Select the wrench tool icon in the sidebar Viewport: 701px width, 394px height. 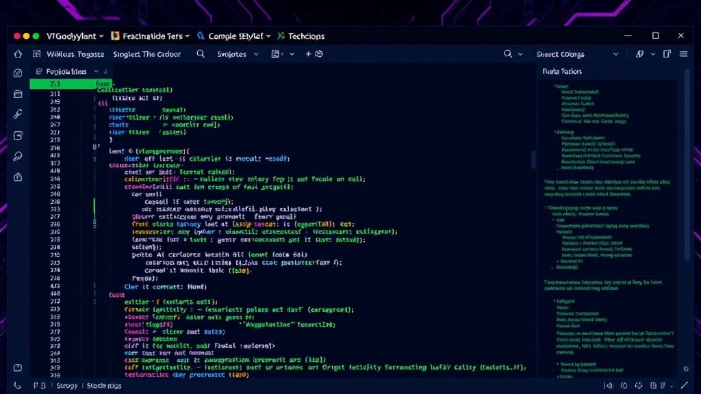pyautogui.click(x=18, y=114)
